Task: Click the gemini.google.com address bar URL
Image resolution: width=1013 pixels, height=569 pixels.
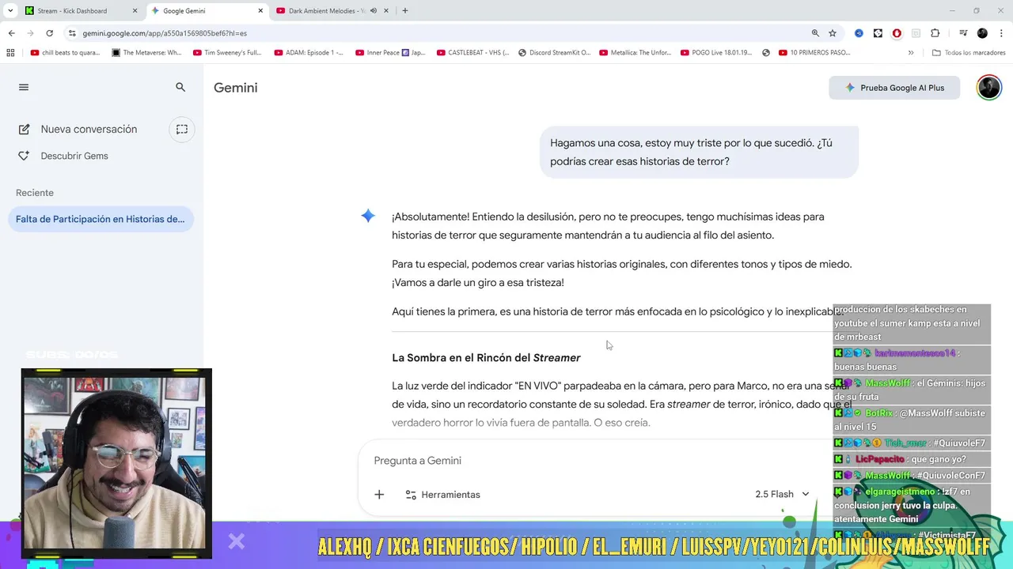Action: 165,33
